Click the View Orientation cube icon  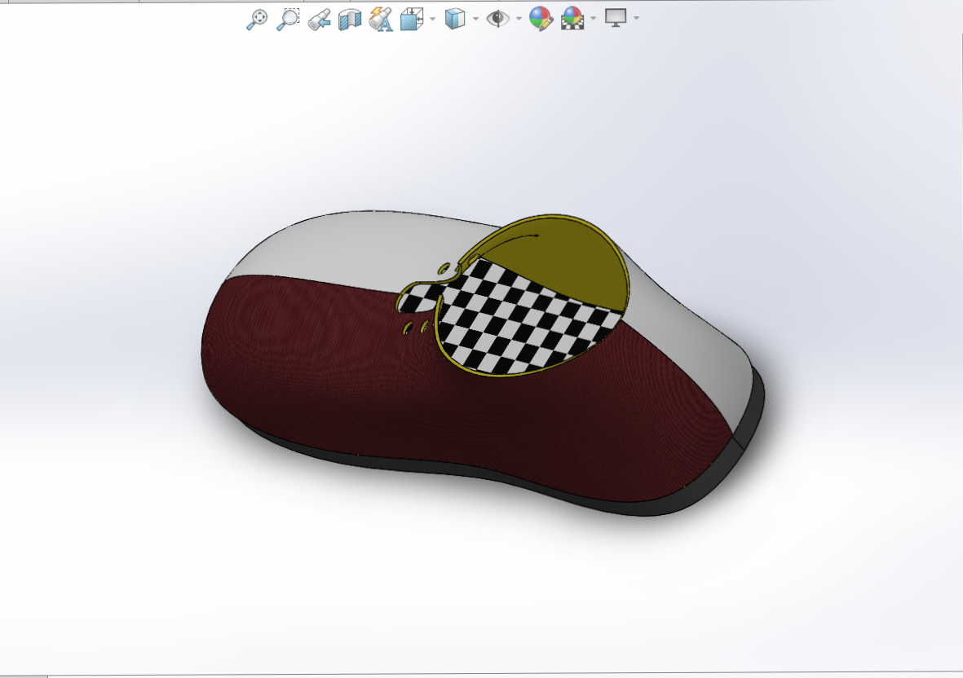pyautogui.click(x=412, y=19)
